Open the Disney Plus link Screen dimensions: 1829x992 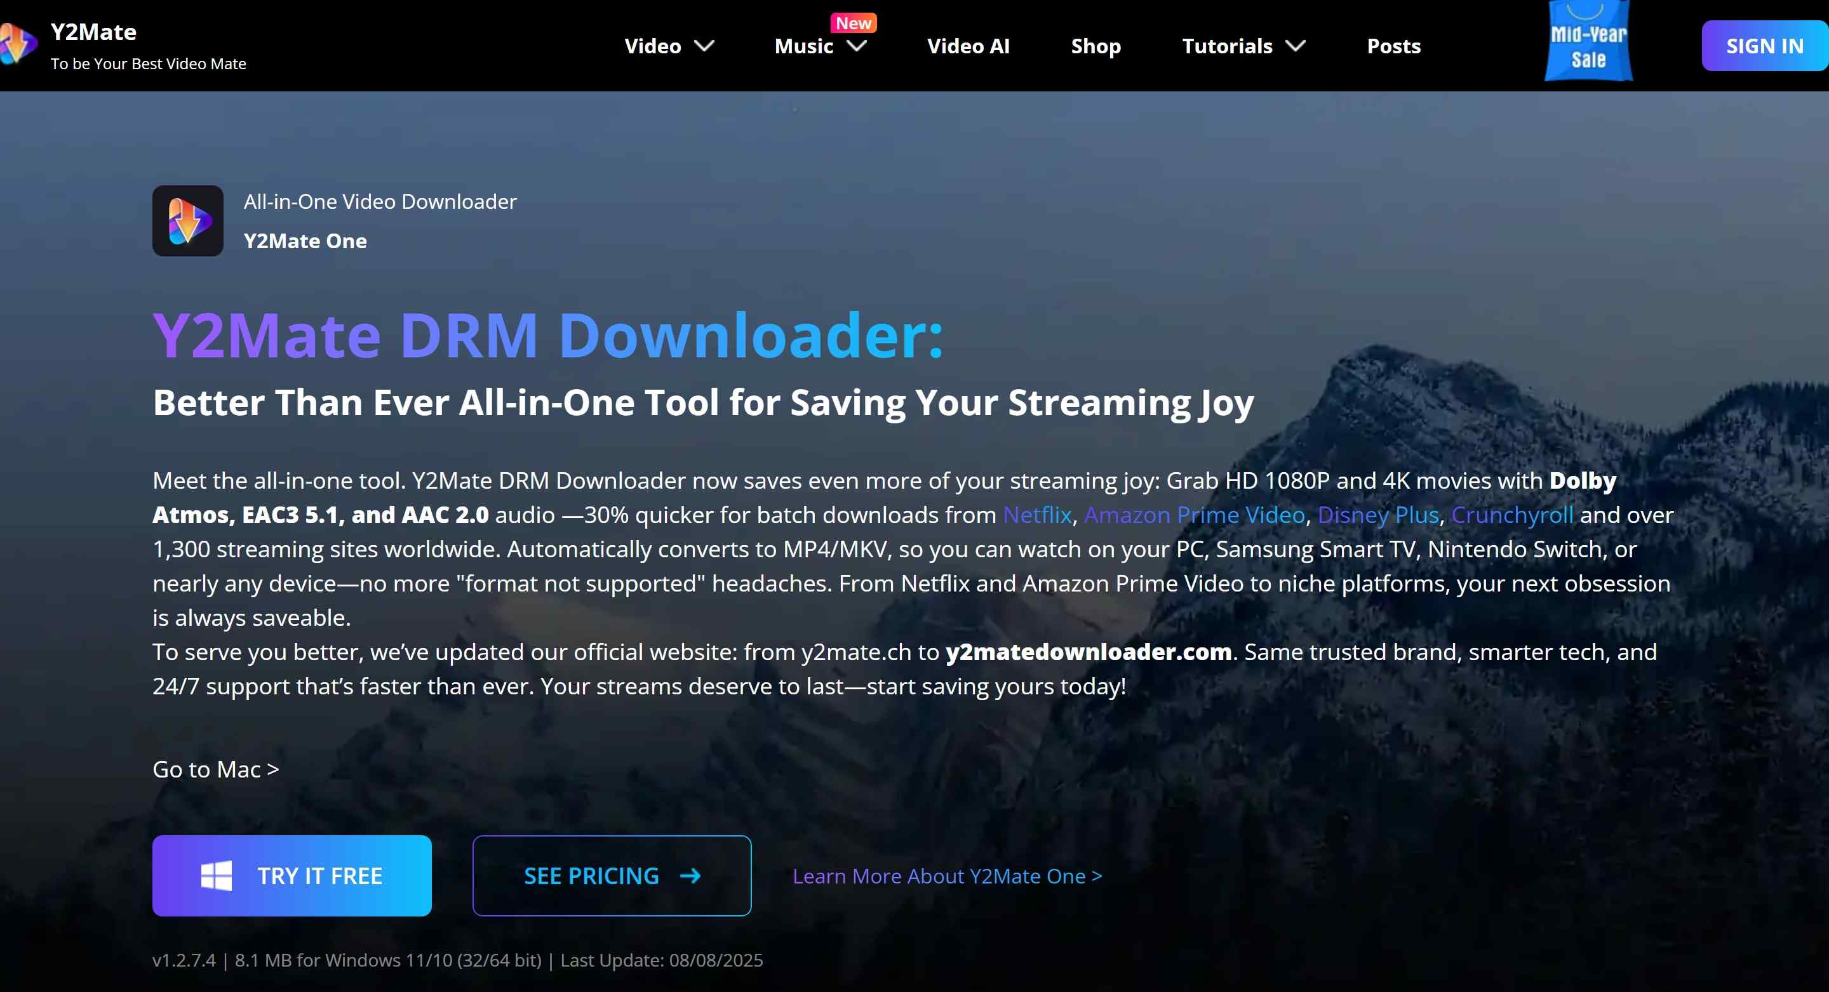coord(1378,515)
